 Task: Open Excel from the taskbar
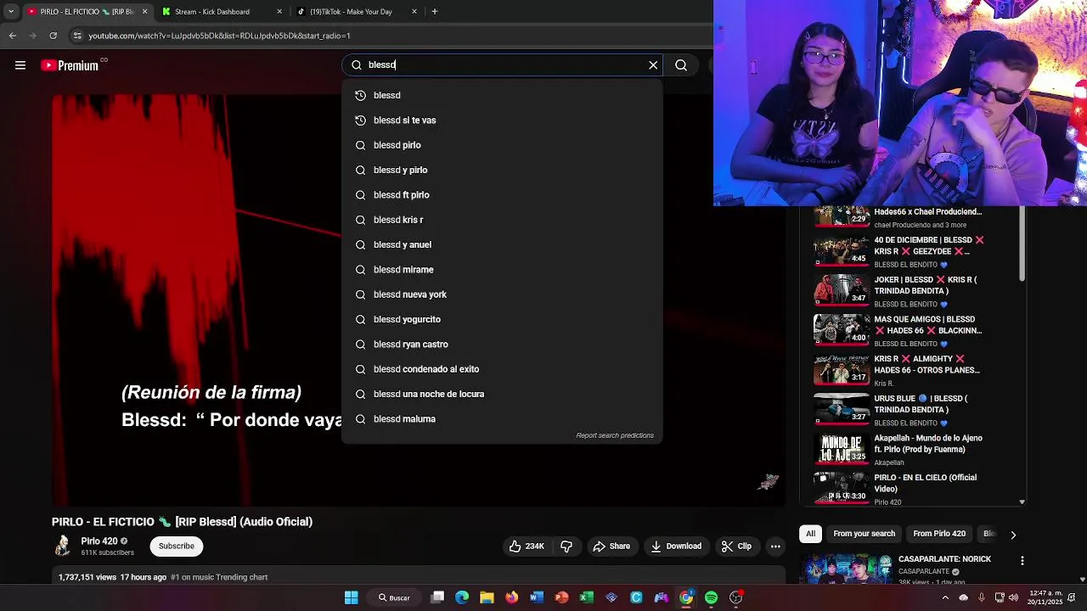pos(586,597)
